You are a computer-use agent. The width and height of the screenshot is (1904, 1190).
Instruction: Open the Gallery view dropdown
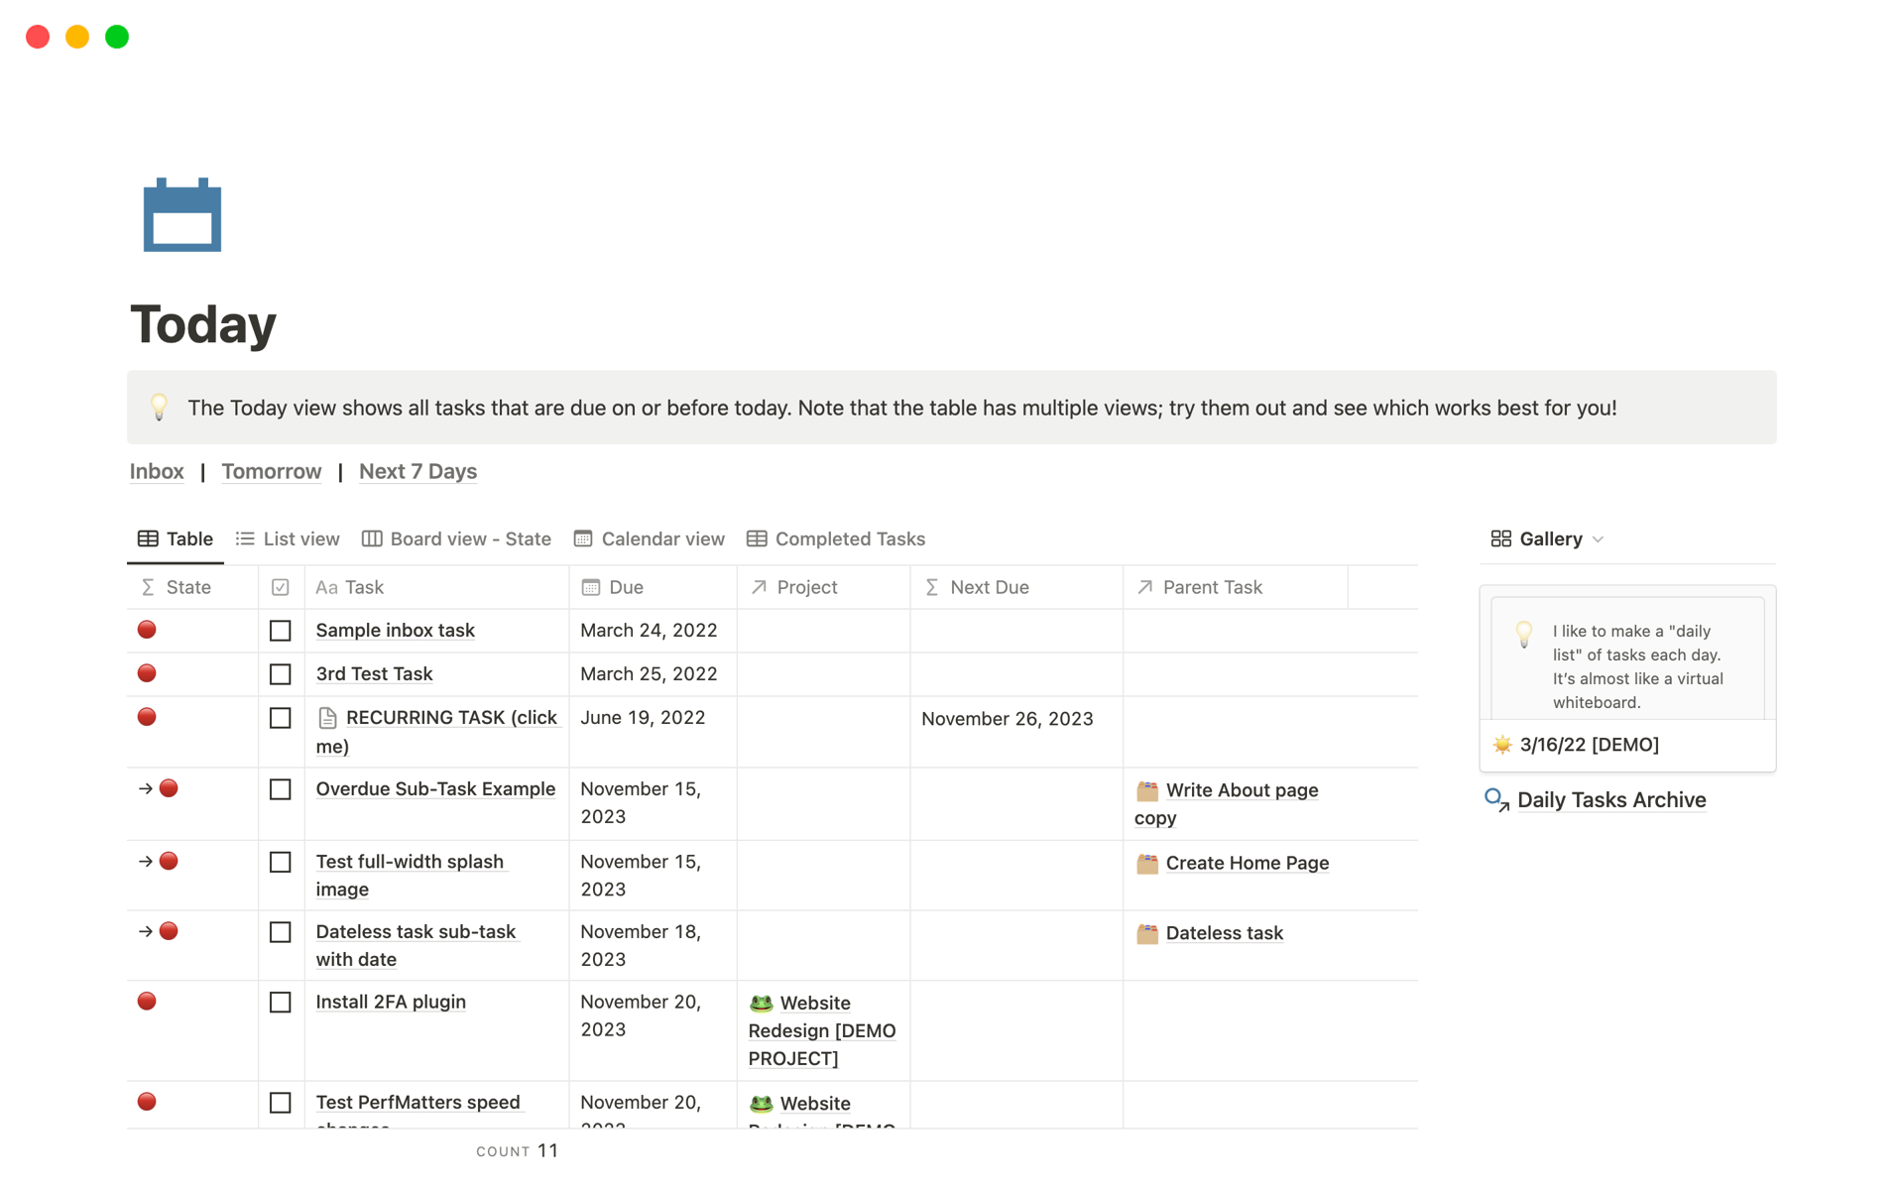1598,538
